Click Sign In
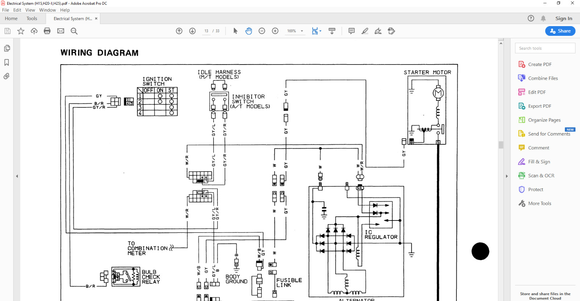Screen dimensions: 580x301 tap(564, 18)
